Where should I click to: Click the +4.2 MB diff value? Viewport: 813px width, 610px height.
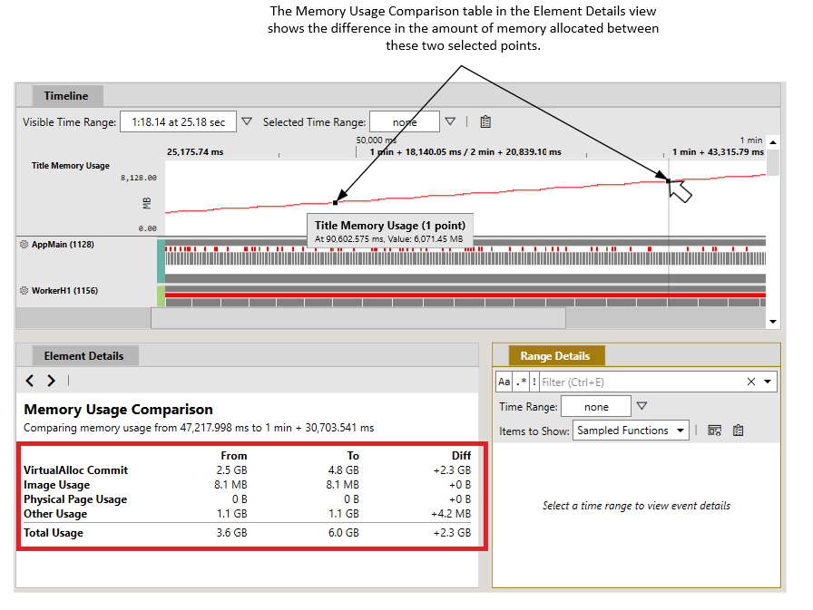tap(451, 514)
